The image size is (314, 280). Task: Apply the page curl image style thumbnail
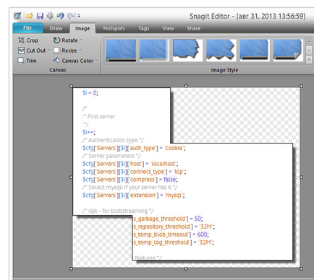tap(288, 51)
